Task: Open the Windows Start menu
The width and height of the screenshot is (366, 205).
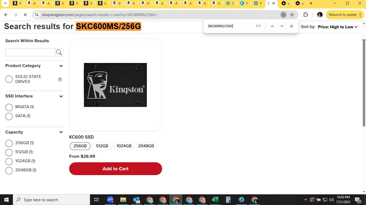Action: pos(6,200)
